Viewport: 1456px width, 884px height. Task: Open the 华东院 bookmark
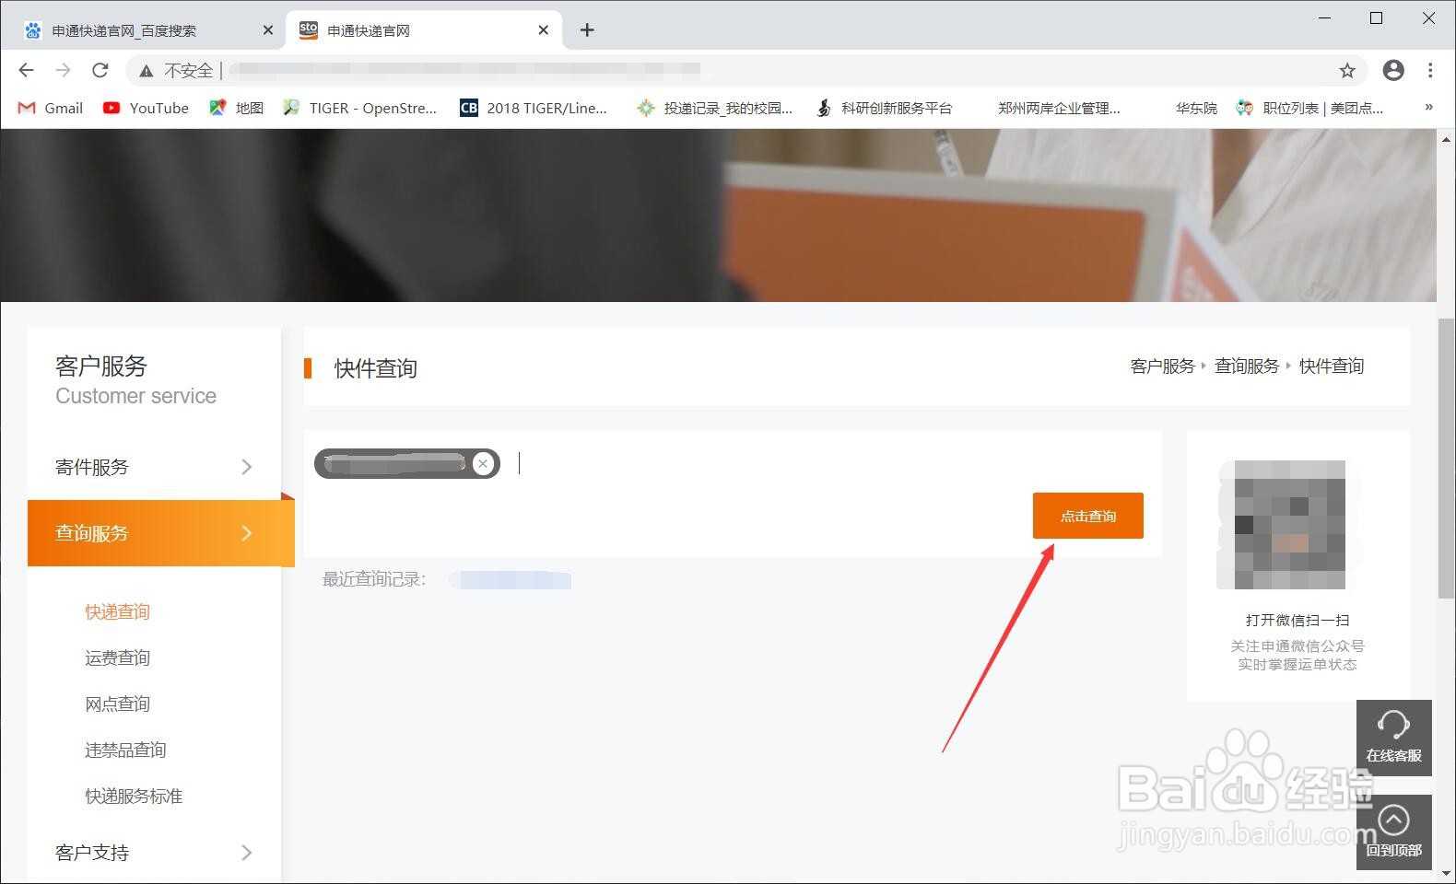1195,108
